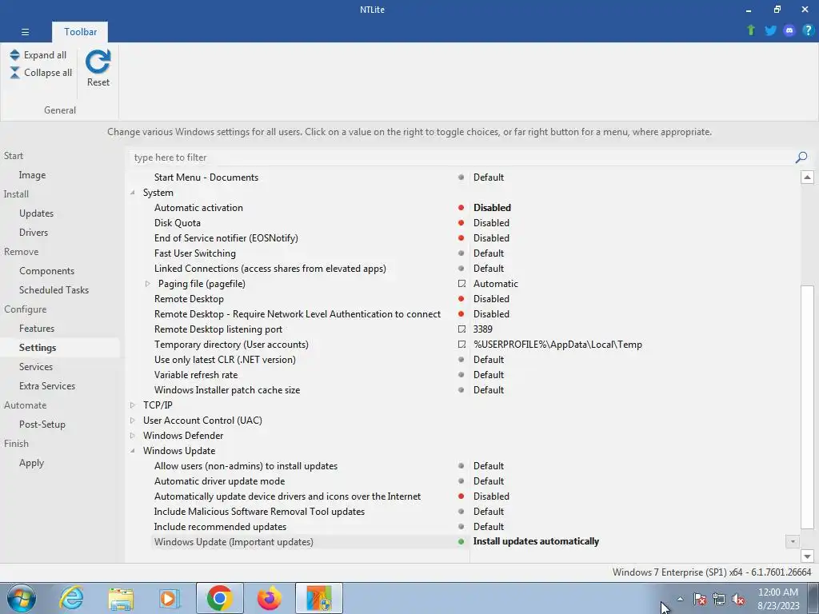Collapse the Windows Update section
819x614 pixels.
click(133, 451)
